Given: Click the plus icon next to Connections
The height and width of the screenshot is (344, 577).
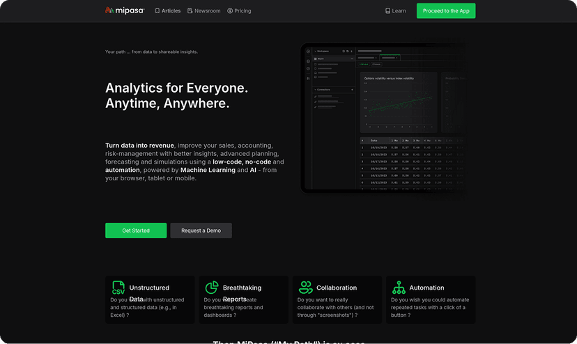Looking at the screenshot, I should (351, 90).
